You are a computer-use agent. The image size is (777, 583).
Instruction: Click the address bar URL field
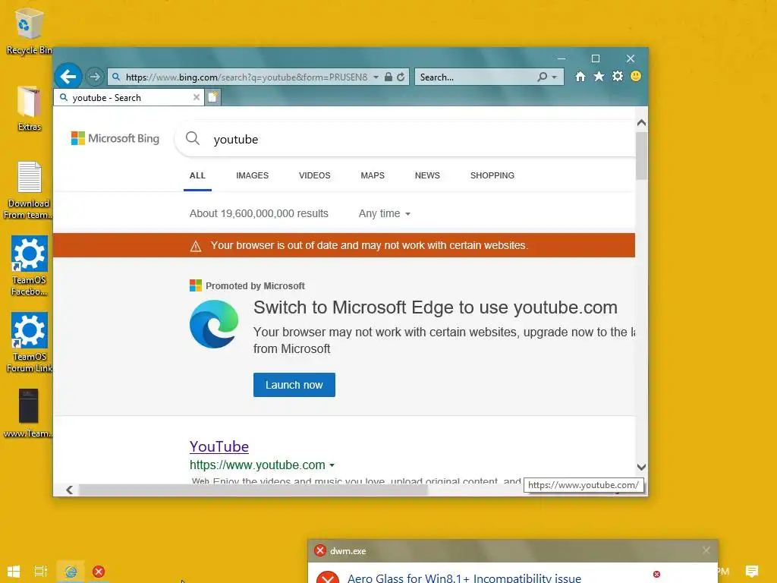(247, 77)
